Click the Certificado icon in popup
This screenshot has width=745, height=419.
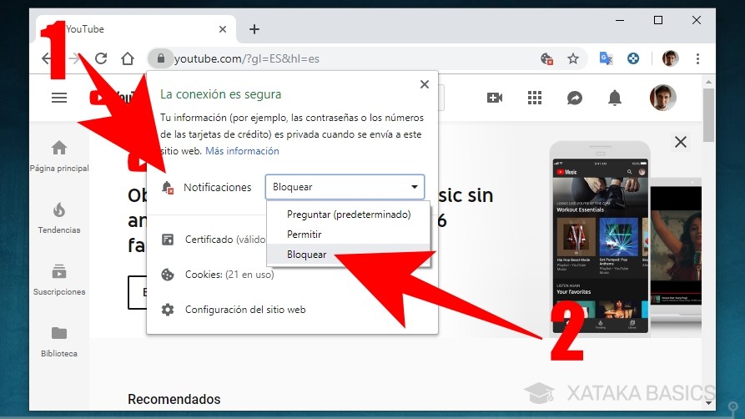(x=168, y=240)
